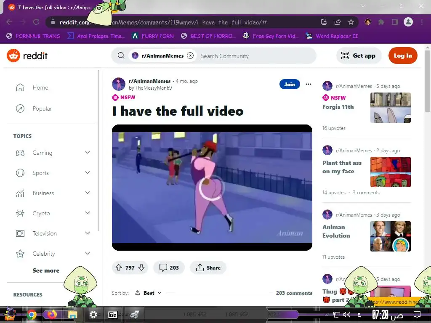Click the 203 comments count text

coord(294,293)
